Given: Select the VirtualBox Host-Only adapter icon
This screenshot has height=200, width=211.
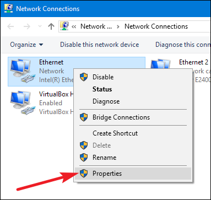Looking at the screenshot, I should click(23, 103).
